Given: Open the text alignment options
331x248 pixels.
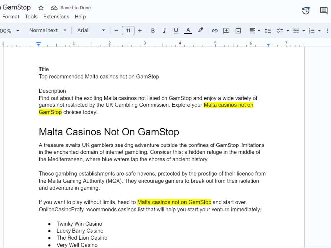Looking at the screenshot, I should [x=255, y=31].
